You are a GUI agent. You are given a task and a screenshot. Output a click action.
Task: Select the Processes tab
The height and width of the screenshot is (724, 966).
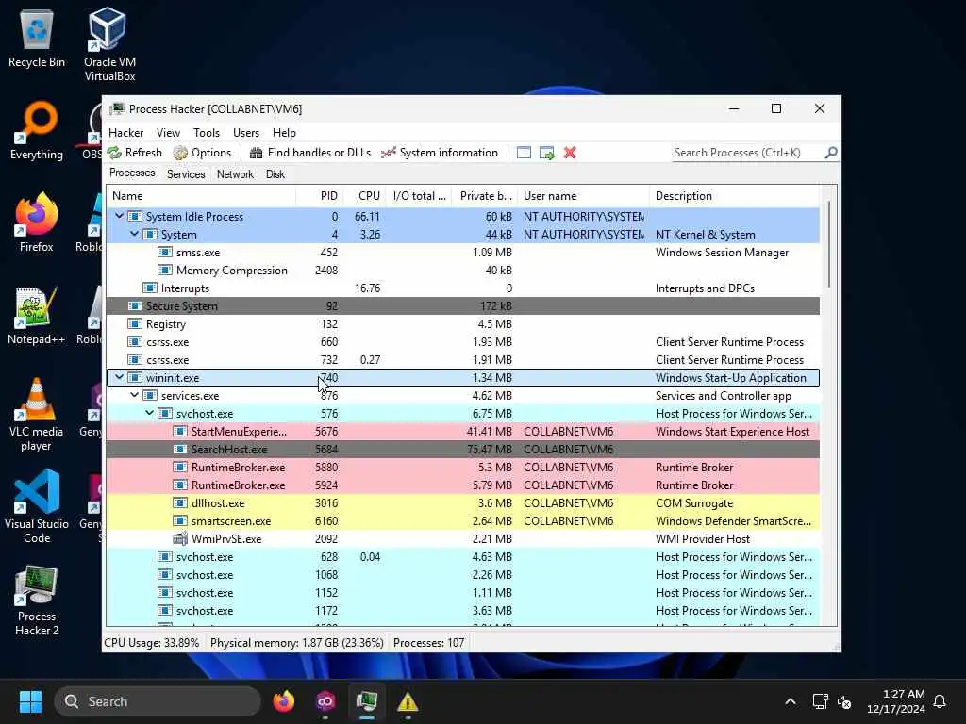(x=132, y=173)
